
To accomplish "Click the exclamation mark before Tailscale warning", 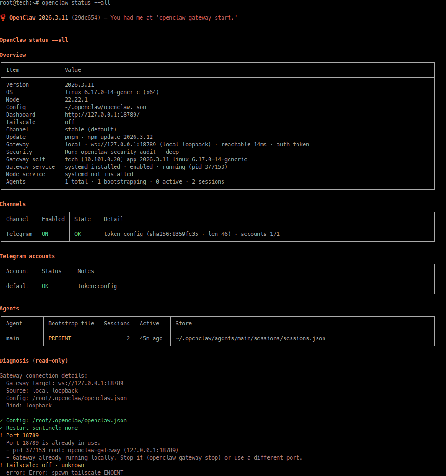I will [1, 465].
